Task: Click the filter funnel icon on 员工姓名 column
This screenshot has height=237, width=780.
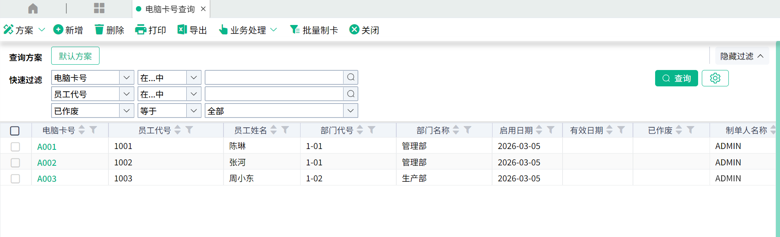Action: [x=285, y=130]
